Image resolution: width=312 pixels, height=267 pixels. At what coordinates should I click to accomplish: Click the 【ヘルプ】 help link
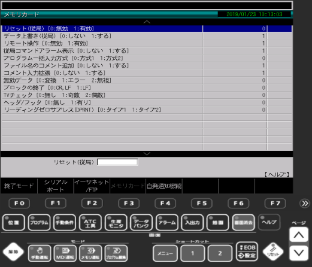[x=277, y=174]
